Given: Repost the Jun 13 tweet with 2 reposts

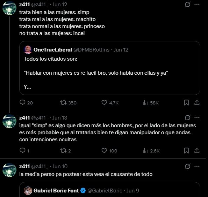Looking at the screenshot, I should [x=65, y=151].
